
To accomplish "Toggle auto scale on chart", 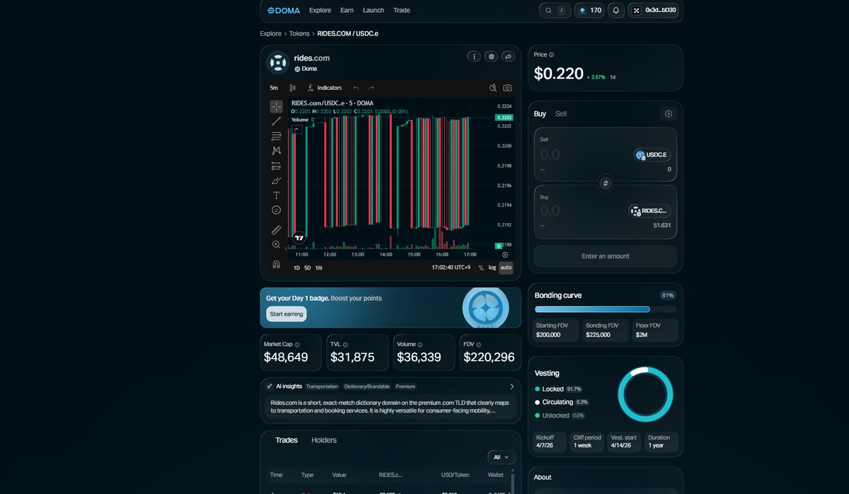I will (x=506, y=268).
